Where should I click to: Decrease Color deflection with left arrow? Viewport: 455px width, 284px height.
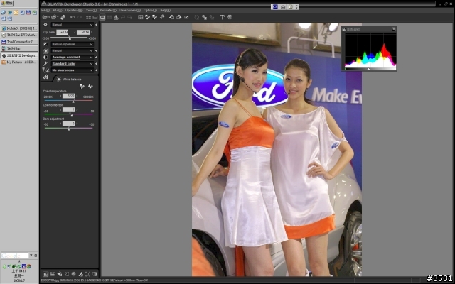click(x=60, y=110)
